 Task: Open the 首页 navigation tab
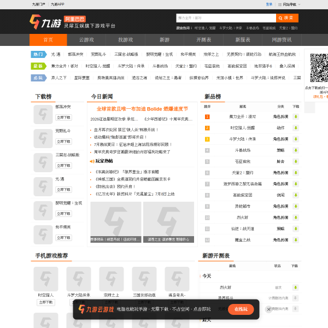(x=48, y=40)
